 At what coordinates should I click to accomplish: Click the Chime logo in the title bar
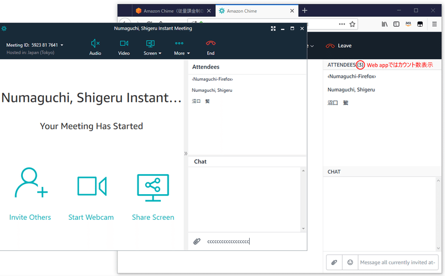point(4,28)
